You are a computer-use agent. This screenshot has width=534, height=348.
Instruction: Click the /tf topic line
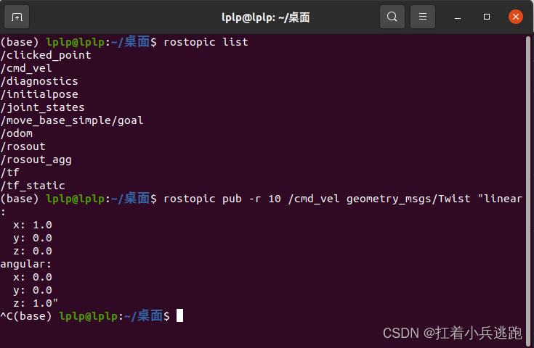[x=10, y=173]
